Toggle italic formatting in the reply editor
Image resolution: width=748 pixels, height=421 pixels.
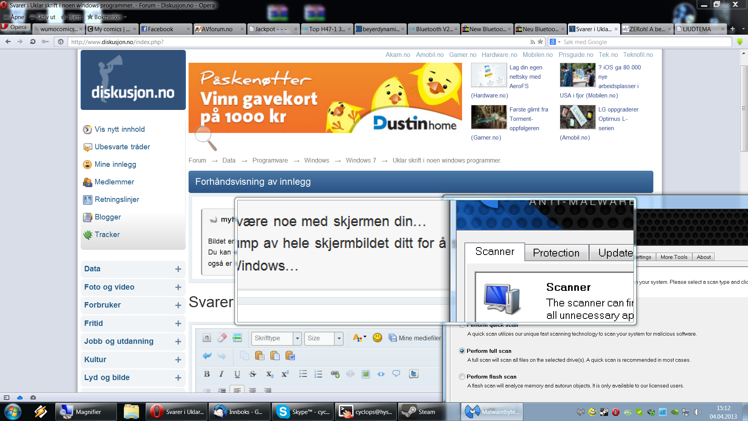click(221, 374)
